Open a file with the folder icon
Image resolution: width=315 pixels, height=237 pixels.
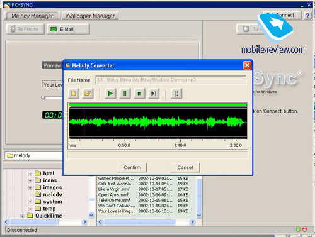click(x=88, y=94)
